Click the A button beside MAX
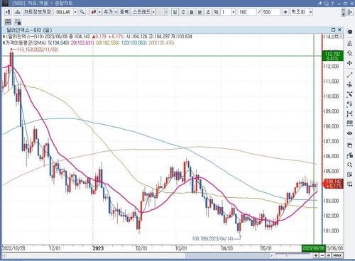The height and width of the screenshot is (261, 355). [x=329, y=255]
